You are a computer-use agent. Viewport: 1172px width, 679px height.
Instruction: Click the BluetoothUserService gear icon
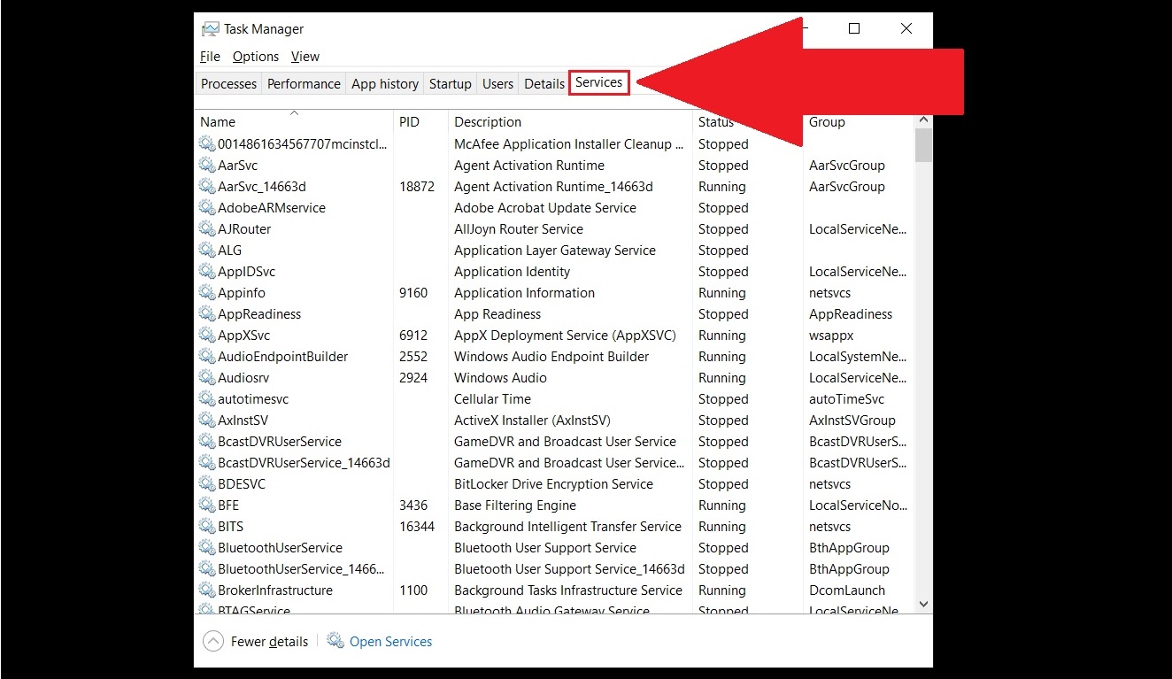pos(207,547)
